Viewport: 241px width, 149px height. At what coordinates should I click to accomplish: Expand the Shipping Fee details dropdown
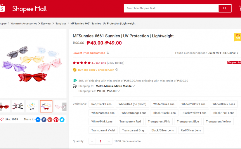(119, 91)
